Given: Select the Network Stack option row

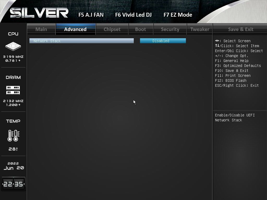Looking at the screenshot, I should (x=82, y=41).
